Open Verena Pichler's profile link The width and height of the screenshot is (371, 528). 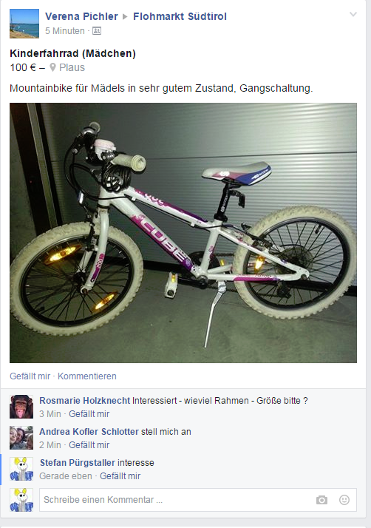pos(81,16)
